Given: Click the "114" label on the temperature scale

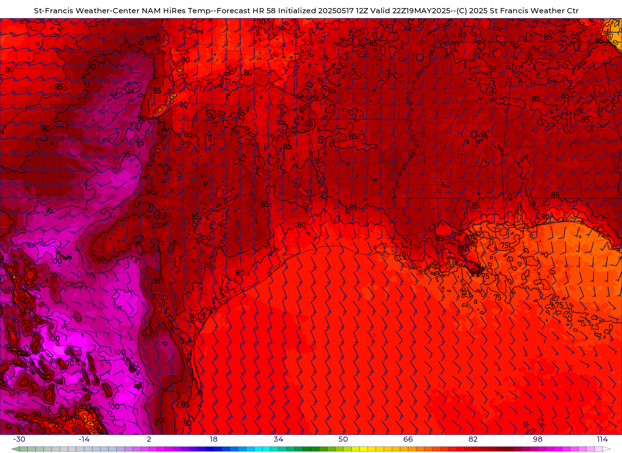Looking at the screenshot, I should 602,439.
